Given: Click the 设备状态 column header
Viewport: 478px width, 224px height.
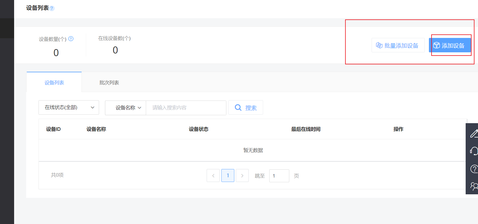Looking at the screenshot, I should (198, 129).
